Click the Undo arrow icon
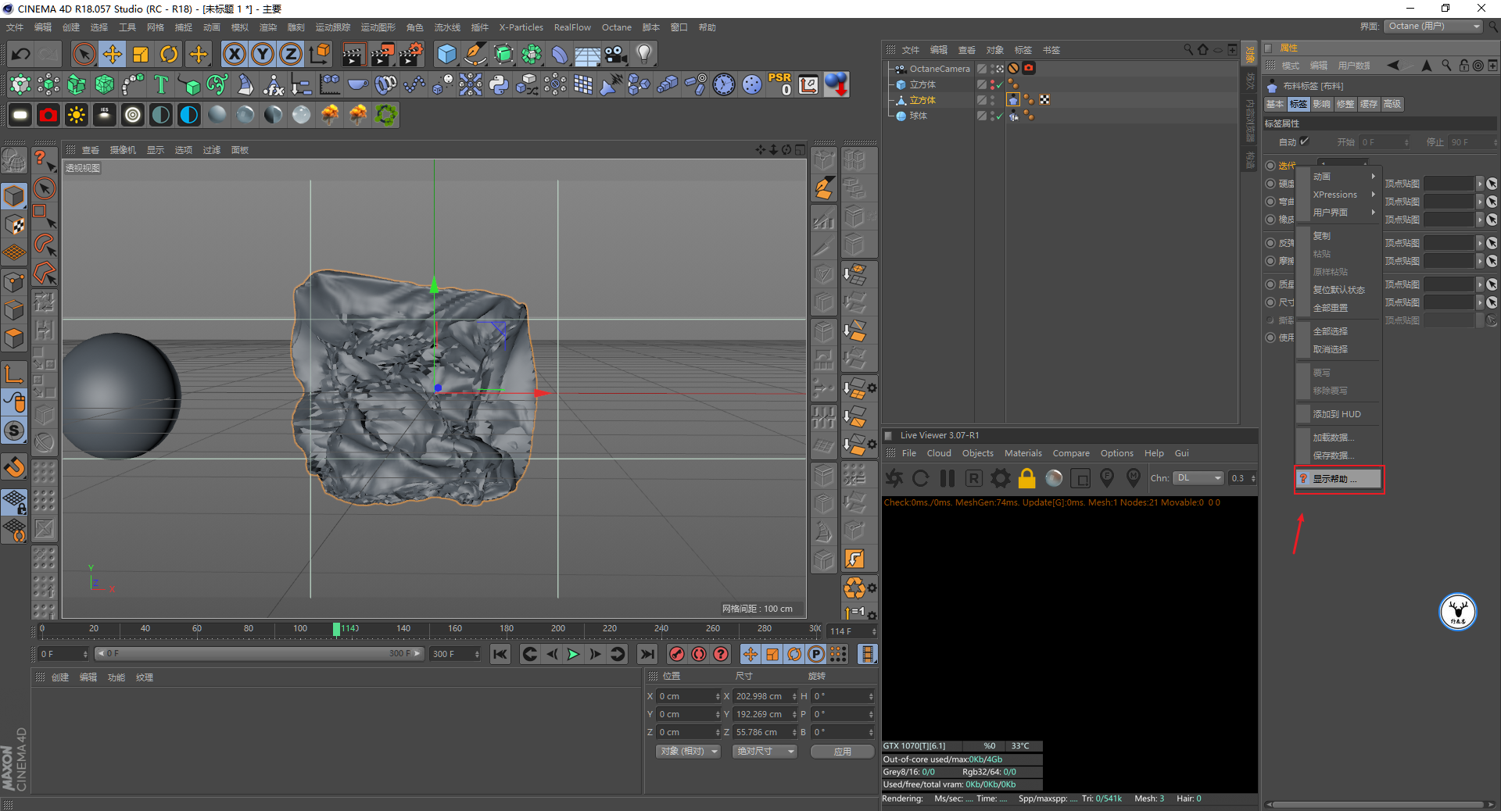 point(21,54)
